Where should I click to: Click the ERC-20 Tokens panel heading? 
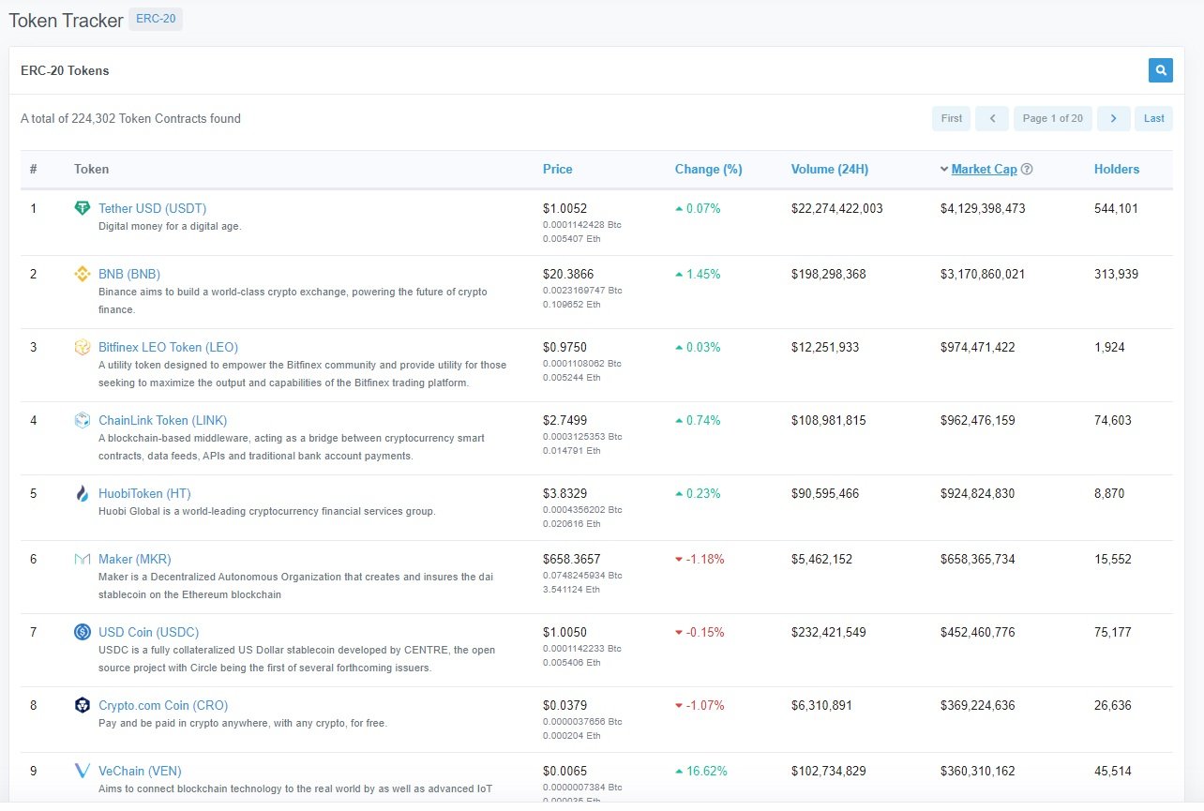[x=65, y=70]
